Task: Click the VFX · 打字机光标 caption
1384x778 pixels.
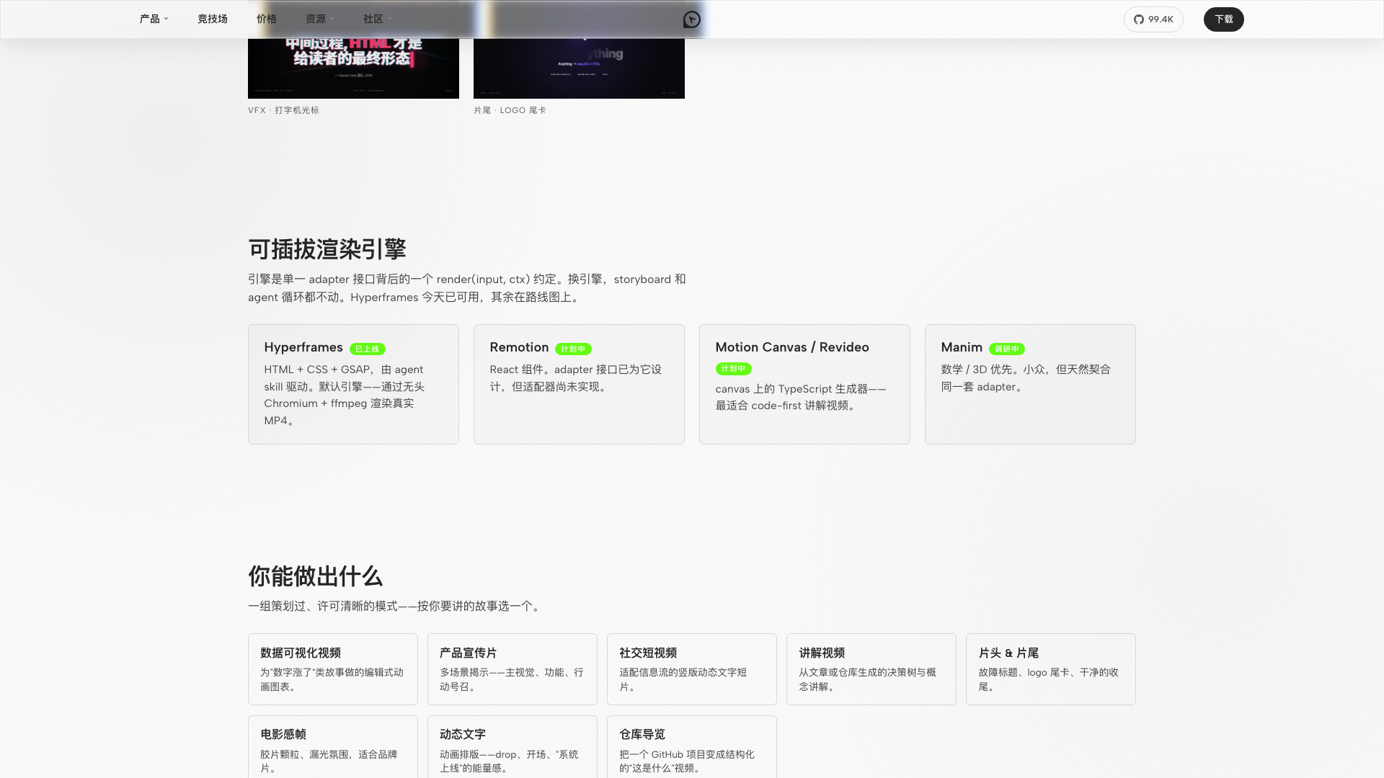Action: pyautogui.click(x=283, y=110)
